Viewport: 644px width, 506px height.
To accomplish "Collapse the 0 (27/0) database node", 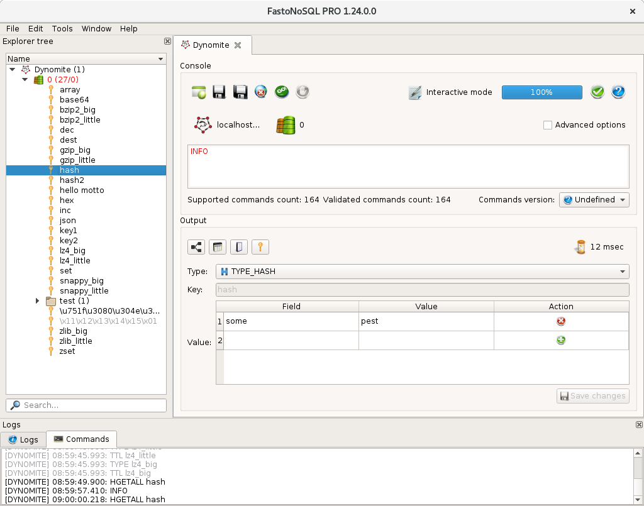I will click(25, 80).
